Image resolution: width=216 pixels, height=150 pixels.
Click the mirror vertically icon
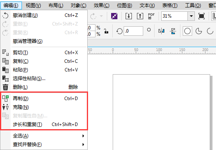[x=173, y=31]
